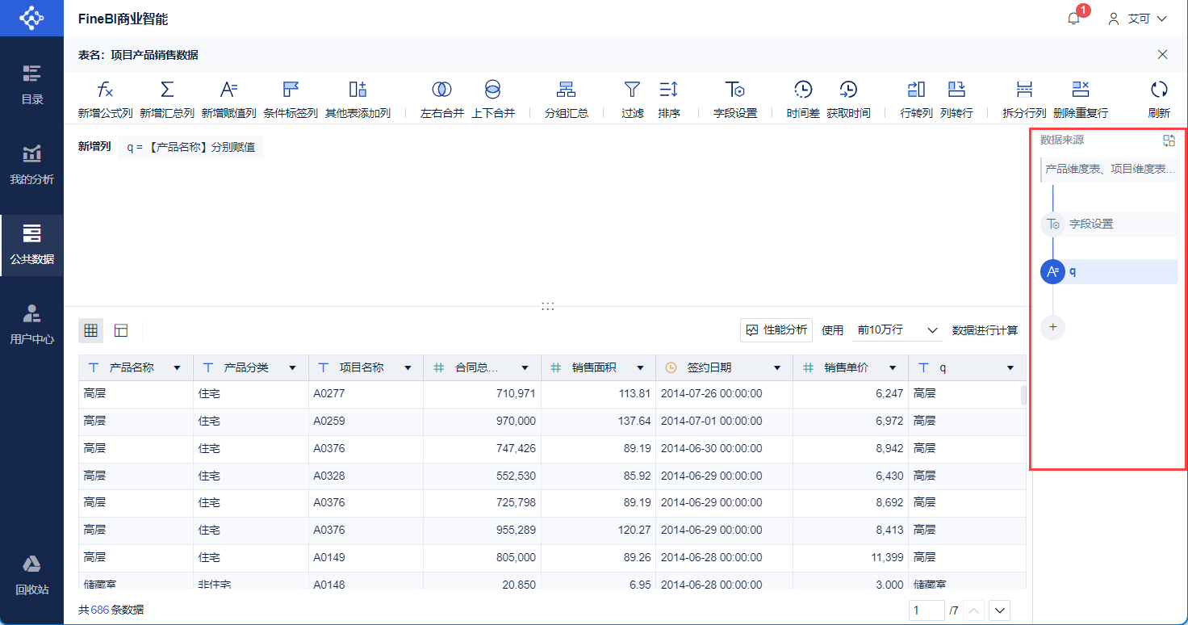Click the 710,971 contract total cell
1188x625 pixels.
coord(482,393)
